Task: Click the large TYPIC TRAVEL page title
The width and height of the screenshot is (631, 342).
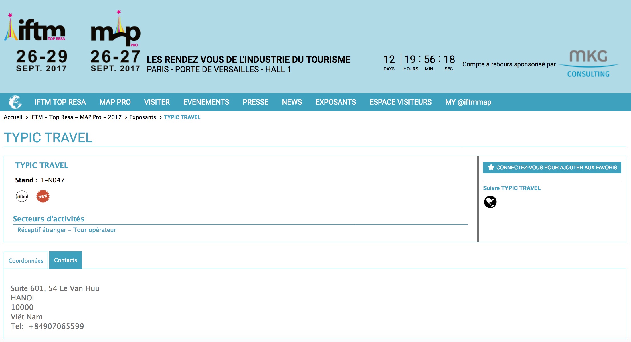Action: pyautogui.click(x=48, y=138)
